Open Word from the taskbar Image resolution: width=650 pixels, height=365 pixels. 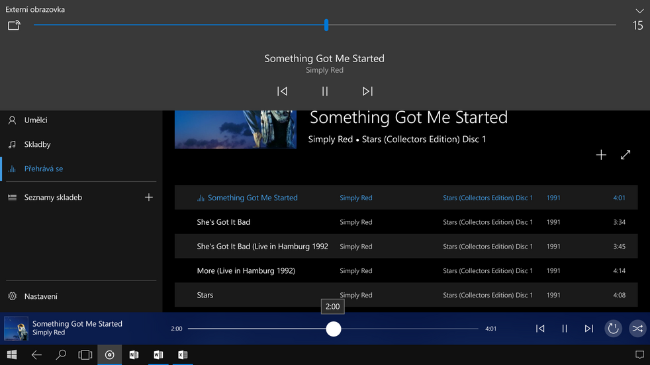pyautogui.click(x=158, y=354)
